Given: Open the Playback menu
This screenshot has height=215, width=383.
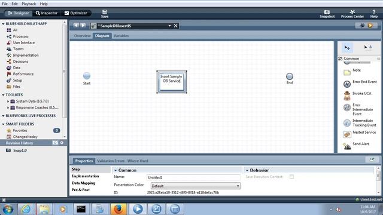Looking at the screenshot, I should click(29, 4).
